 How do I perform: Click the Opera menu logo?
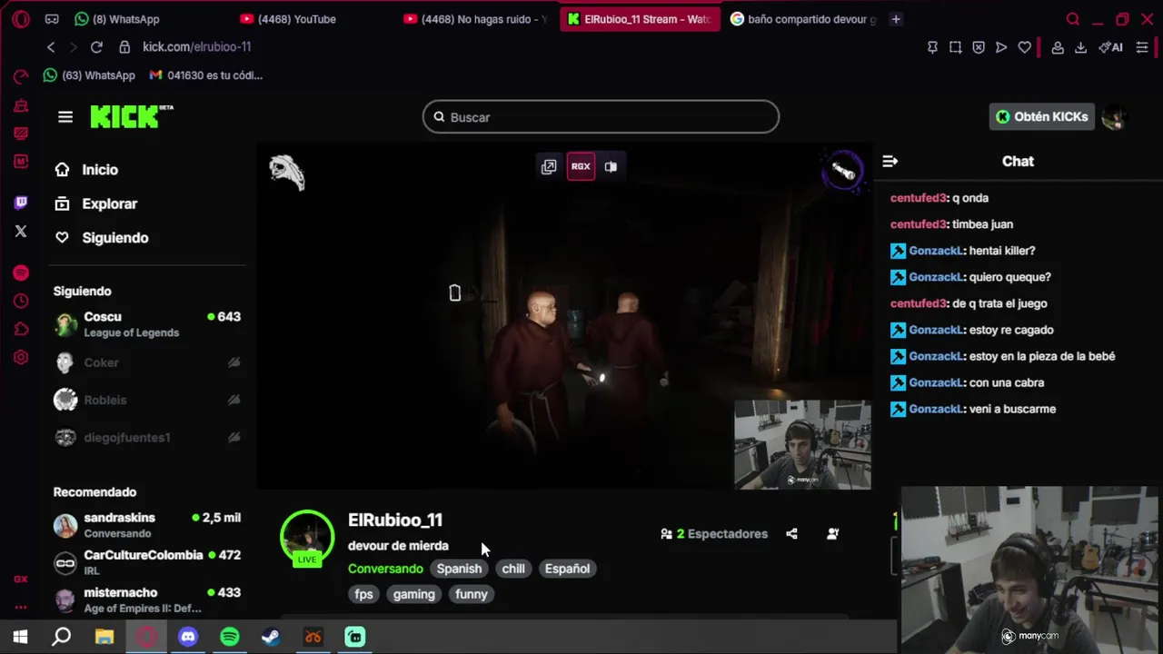pyautogui.click(x=21, y=19)
